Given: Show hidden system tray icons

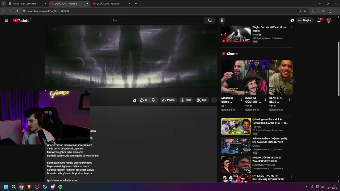Looking at the screenshot, I should tap(306, 187).
